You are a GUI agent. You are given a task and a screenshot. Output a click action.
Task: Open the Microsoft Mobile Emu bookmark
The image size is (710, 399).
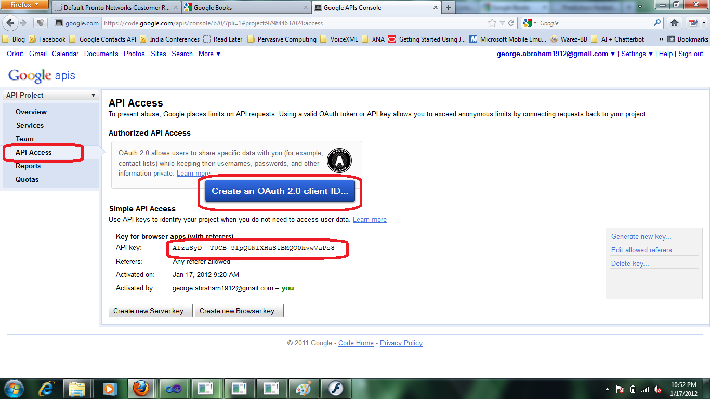tap(508, 39)
